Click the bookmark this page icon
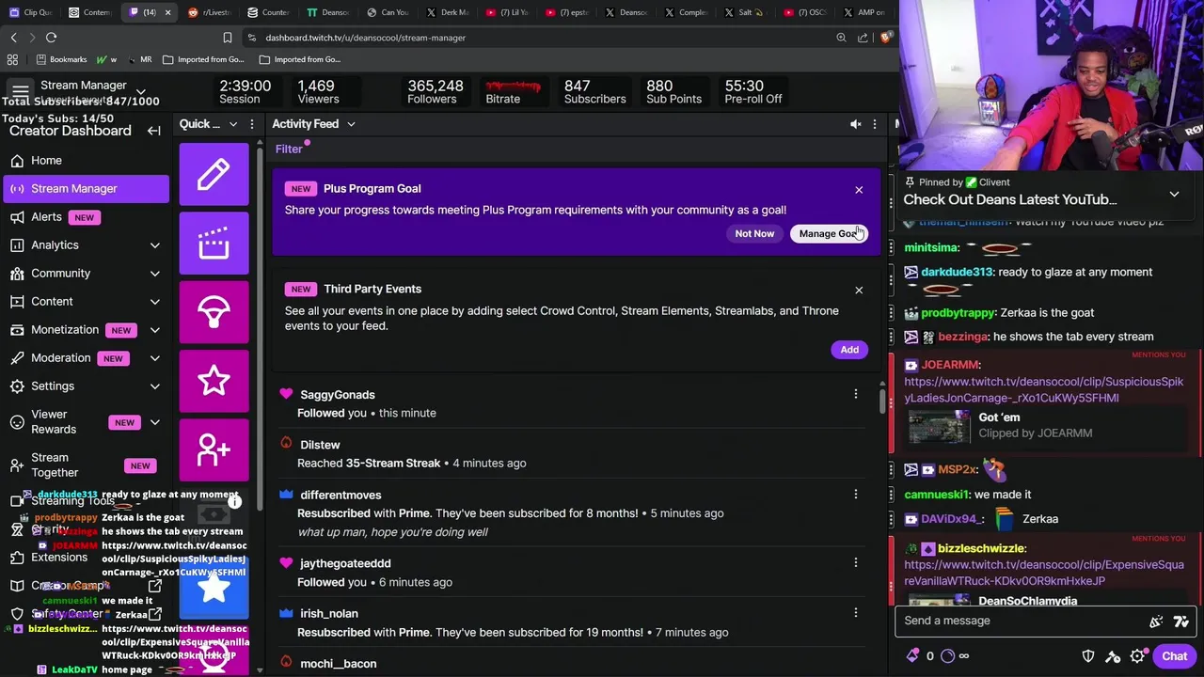 click(227, 38)
